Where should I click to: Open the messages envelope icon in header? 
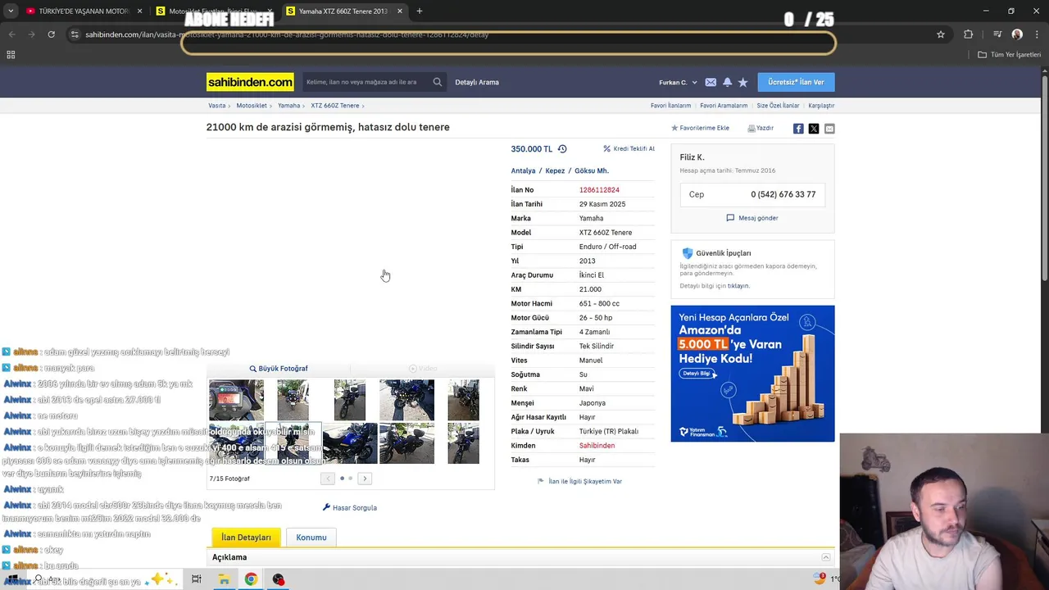(711, 82)
